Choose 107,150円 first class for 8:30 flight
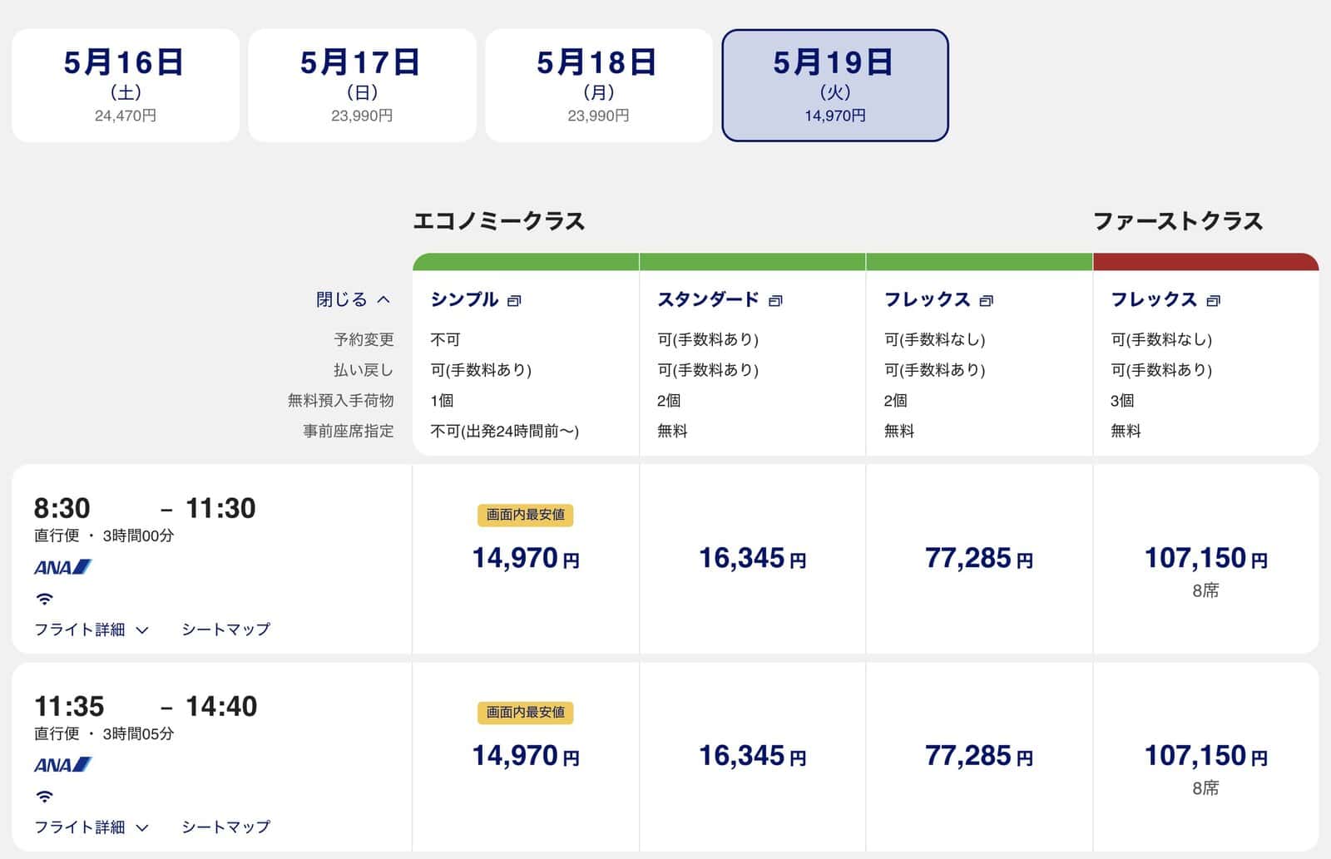The image size is (1331, 859). click(1205, 559)
